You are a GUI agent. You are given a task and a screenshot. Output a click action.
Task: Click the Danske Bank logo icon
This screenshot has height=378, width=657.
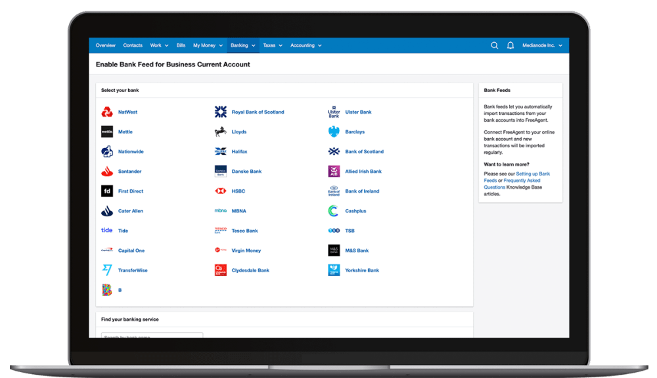tap(221, 171)
